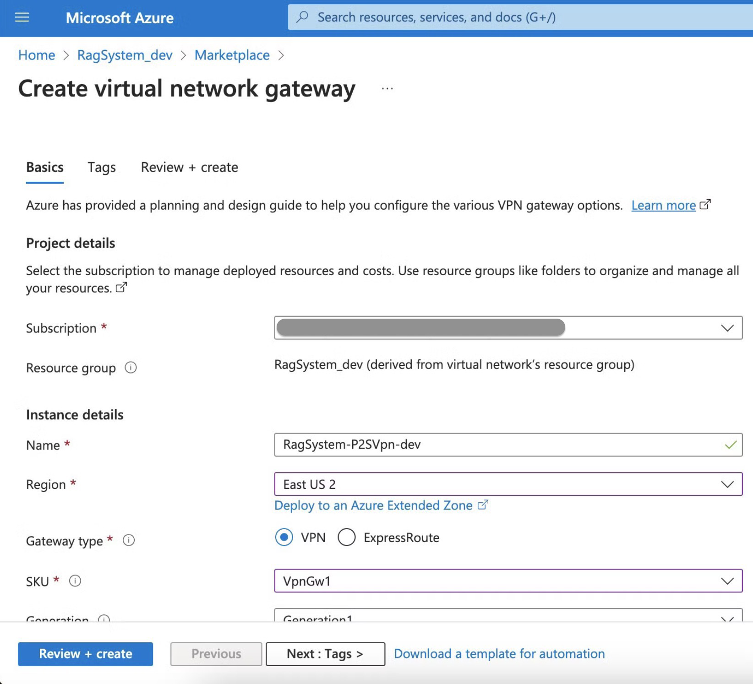
Task: Click the SKU info icon
Action: pos(75,581)
